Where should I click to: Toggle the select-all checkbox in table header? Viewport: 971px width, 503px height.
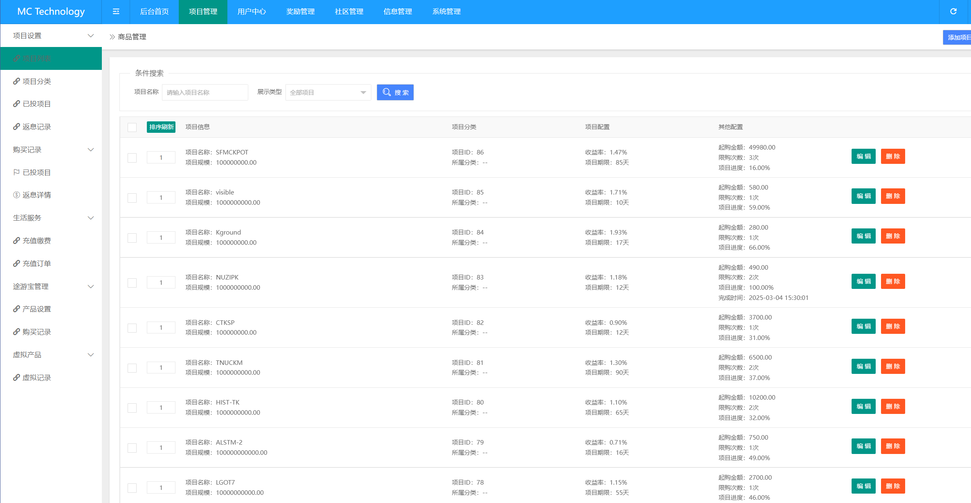pos(132,127)
